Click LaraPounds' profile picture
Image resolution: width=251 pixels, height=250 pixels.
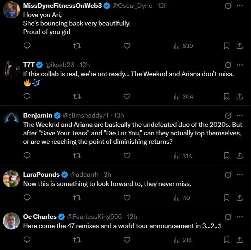point(11,179)
